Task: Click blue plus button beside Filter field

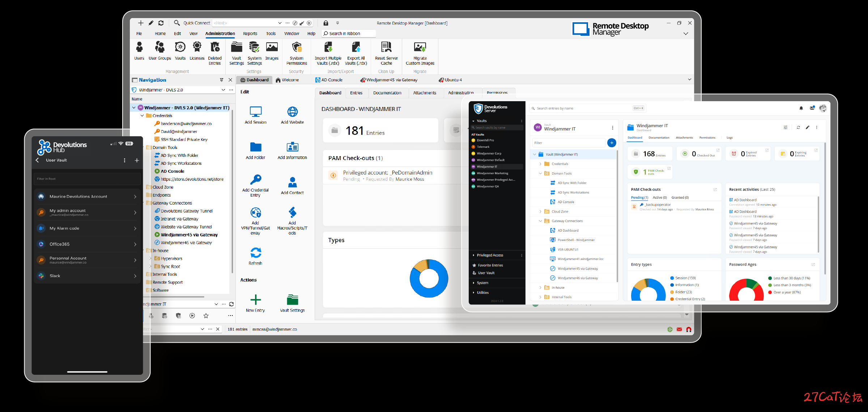Action: pyautogui.click(x=612, y=143)
